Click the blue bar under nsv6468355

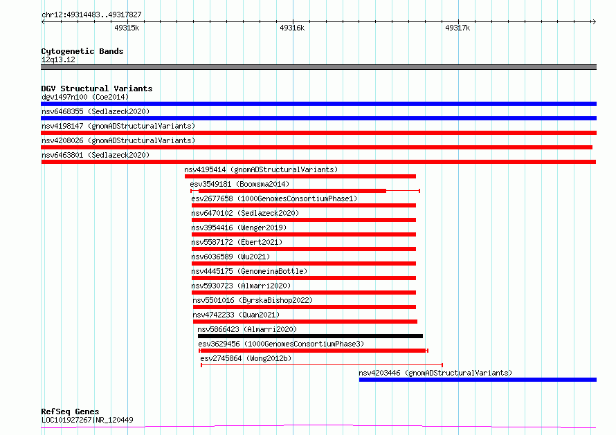(x=318, y=118)
